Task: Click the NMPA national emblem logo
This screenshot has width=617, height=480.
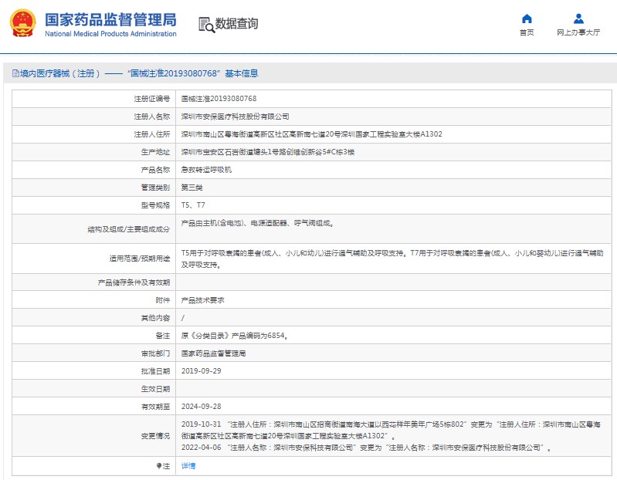Action: pos(22,23)
